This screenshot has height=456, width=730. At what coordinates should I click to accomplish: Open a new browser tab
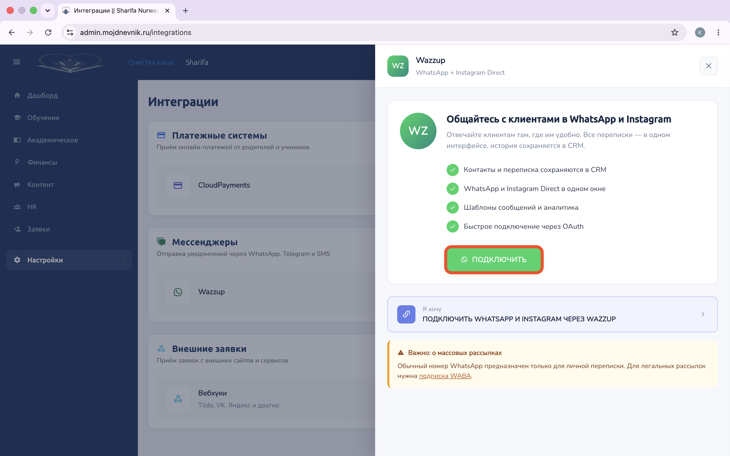[186, 11]
